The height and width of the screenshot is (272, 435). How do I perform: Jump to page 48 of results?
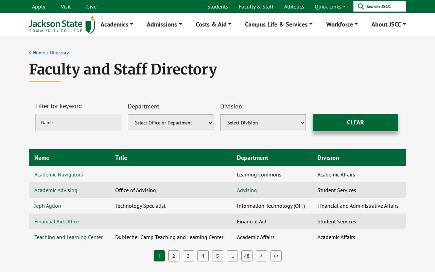tap(247, 256)
